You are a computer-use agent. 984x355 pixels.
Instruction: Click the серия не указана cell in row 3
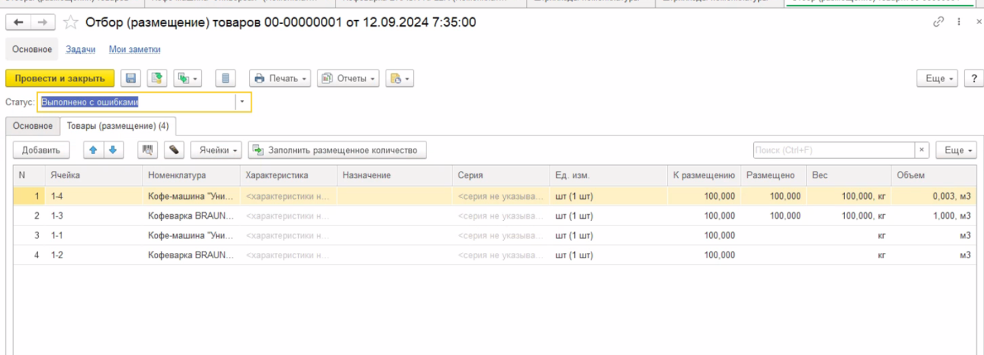click(501, 236)
